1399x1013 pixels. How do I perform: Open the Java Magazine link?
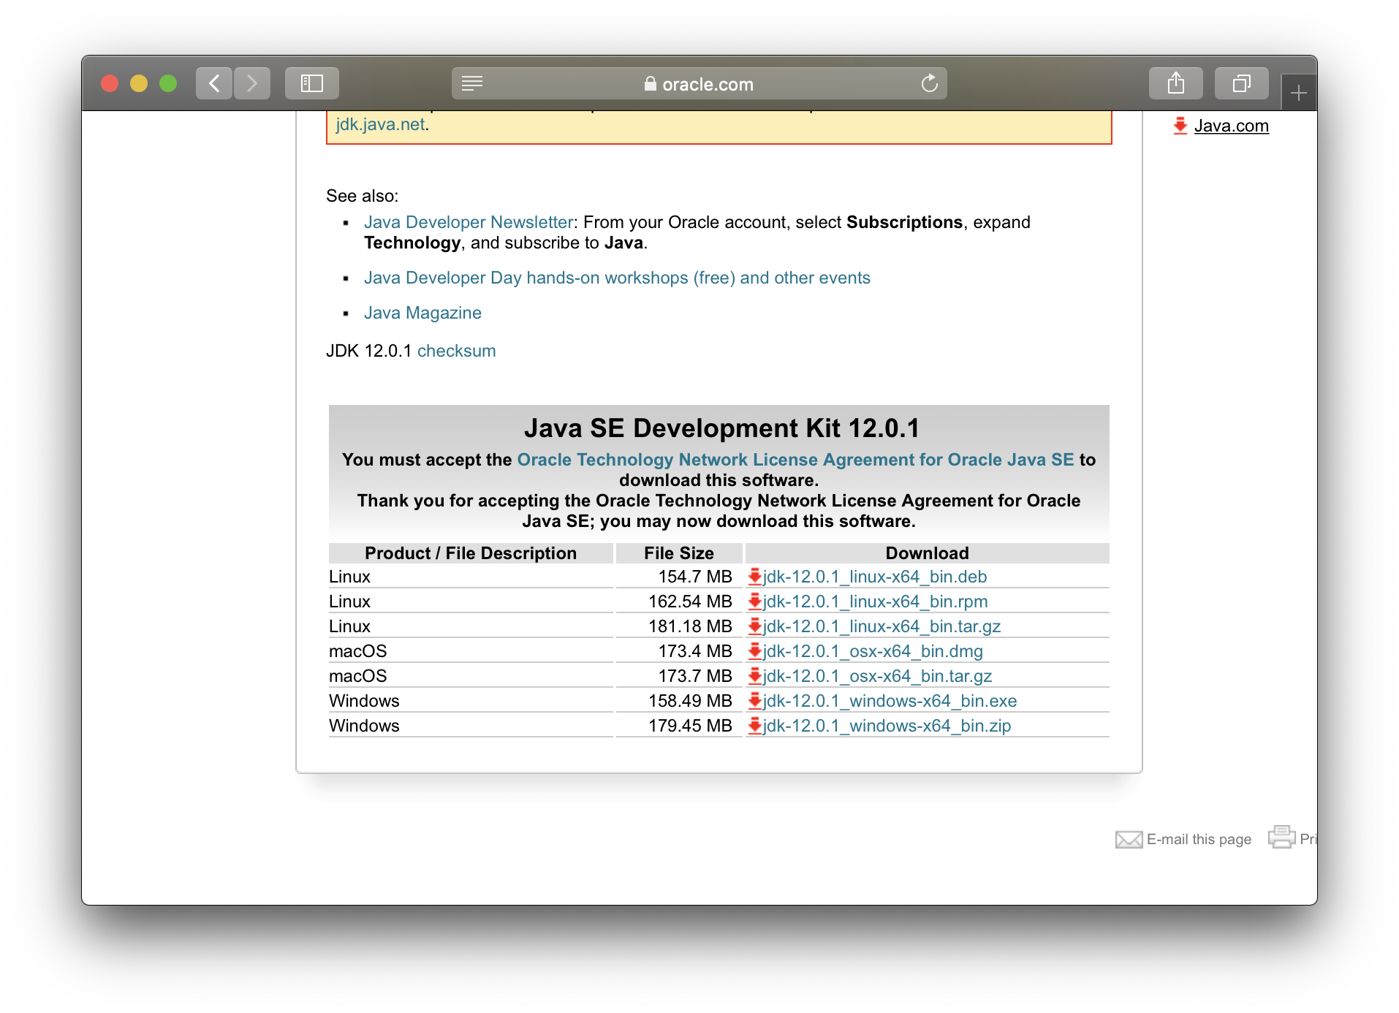pos(422,313)
